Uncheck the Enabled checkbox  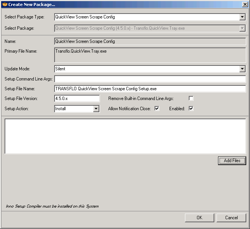pos(191,108)
